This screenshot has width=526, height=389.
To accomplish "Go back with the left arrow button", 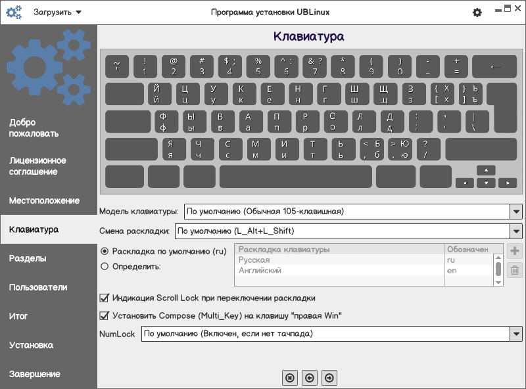I will point(309,377).
